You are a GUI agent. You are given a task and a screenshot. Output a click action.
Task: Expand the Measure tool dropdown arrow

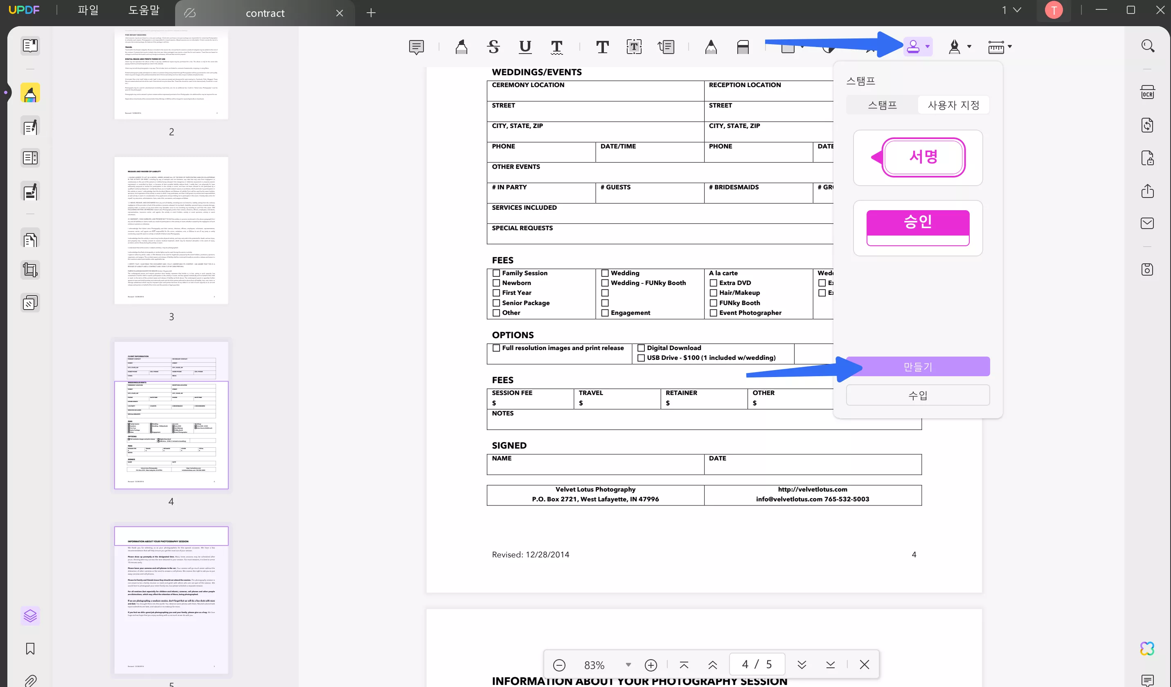pos(1010,47)
